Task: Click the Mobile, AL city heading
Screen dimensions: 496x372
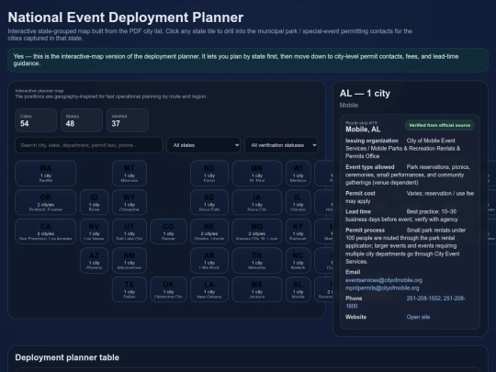Action: point(363,130)
